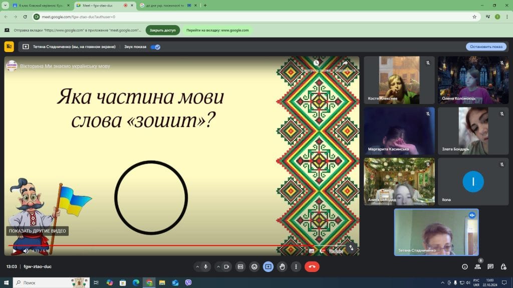Viewport: 513px width, 288px height.
Task: Open video title 'Вікторина Ми знаємо українську мову'
Action: click(65, 66)
